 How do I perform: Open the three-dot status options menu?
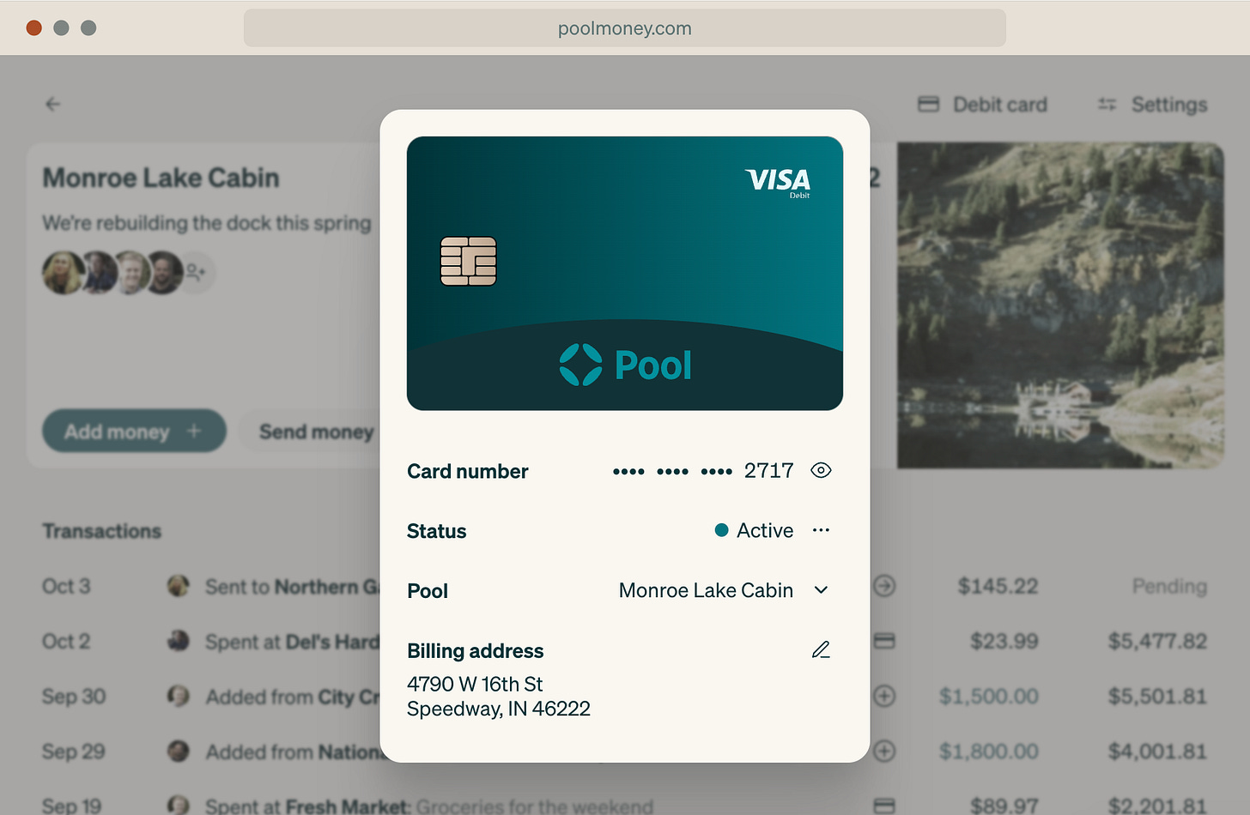[x=821, y=530]
